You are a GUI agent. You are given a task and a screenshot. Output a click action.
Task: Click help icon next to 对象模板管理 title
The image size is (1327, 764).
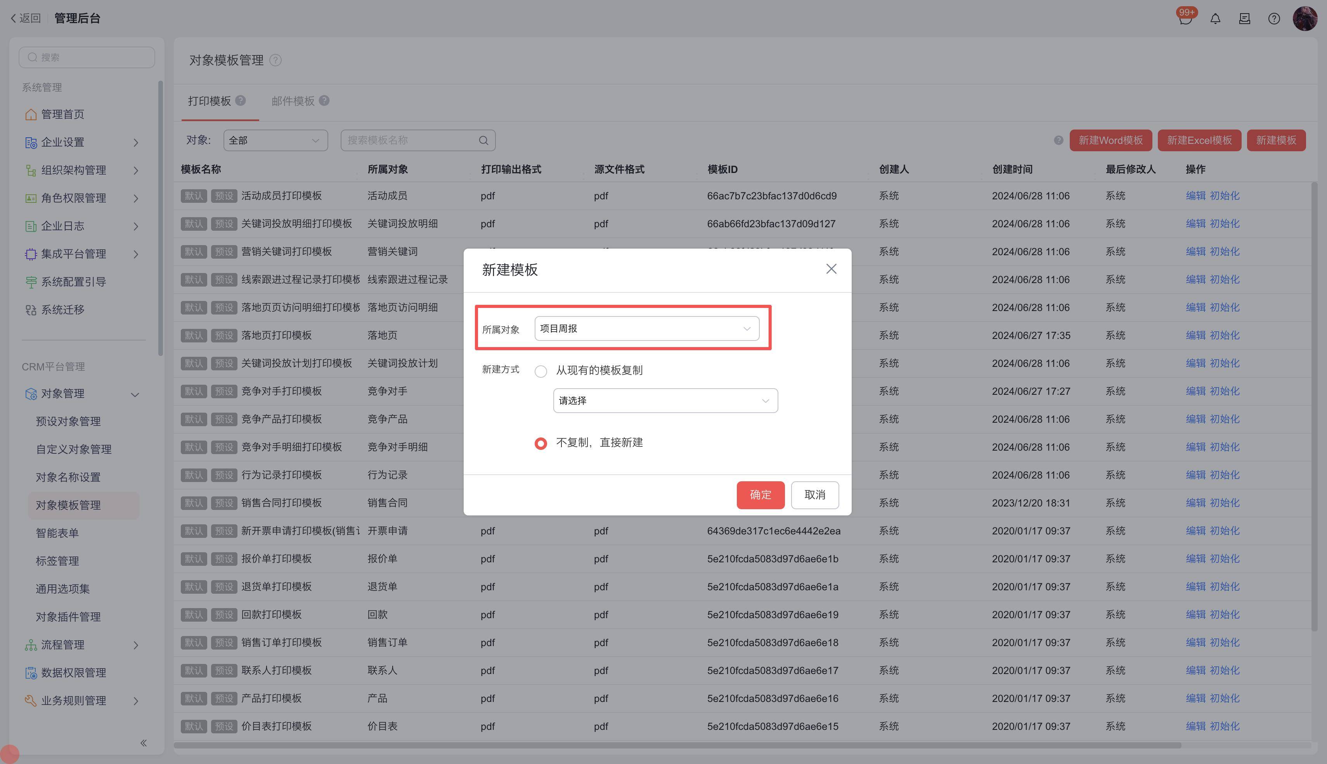275,60
